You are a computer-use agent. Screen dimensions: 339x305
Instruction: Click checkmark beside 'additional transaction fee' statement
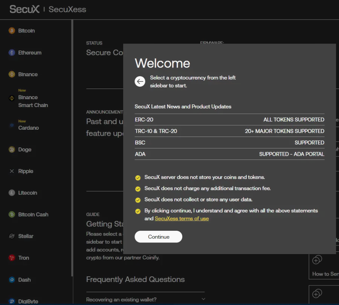138,189
